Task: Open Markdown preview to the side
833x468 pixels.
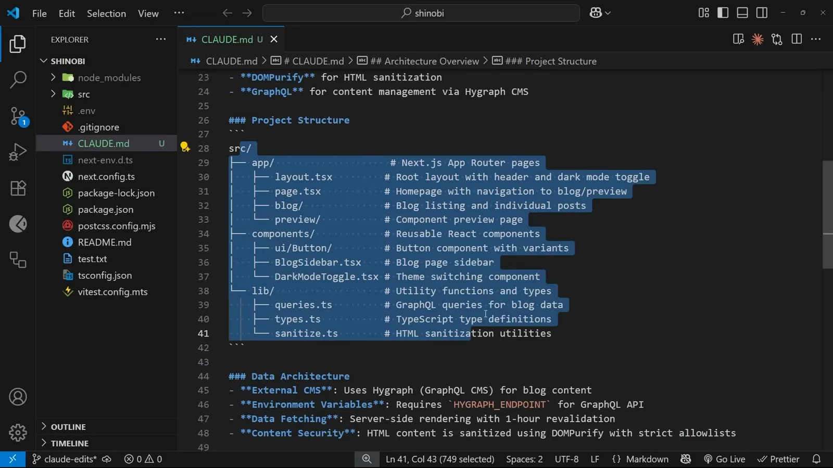Action: [738, 40]
